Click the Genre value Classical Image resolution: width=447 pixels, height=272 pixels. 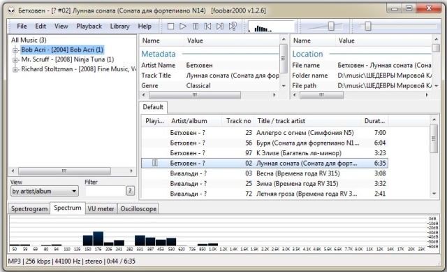click(198, 85)
